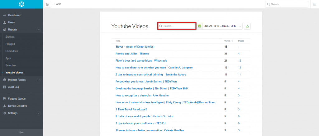This screenshot has height=136, width=319.
Task: Click the window-stack icon next to Home
Action: pyautogui.click(x=48, y=4)
